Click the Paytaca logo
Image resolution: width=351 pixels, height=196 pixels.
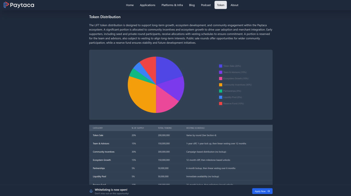point(19,5)
